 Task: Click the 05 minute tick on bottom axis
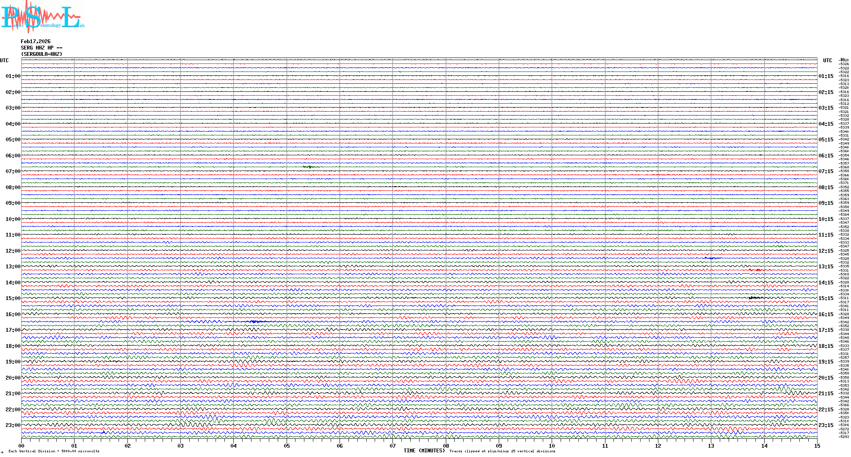[287, 446]
